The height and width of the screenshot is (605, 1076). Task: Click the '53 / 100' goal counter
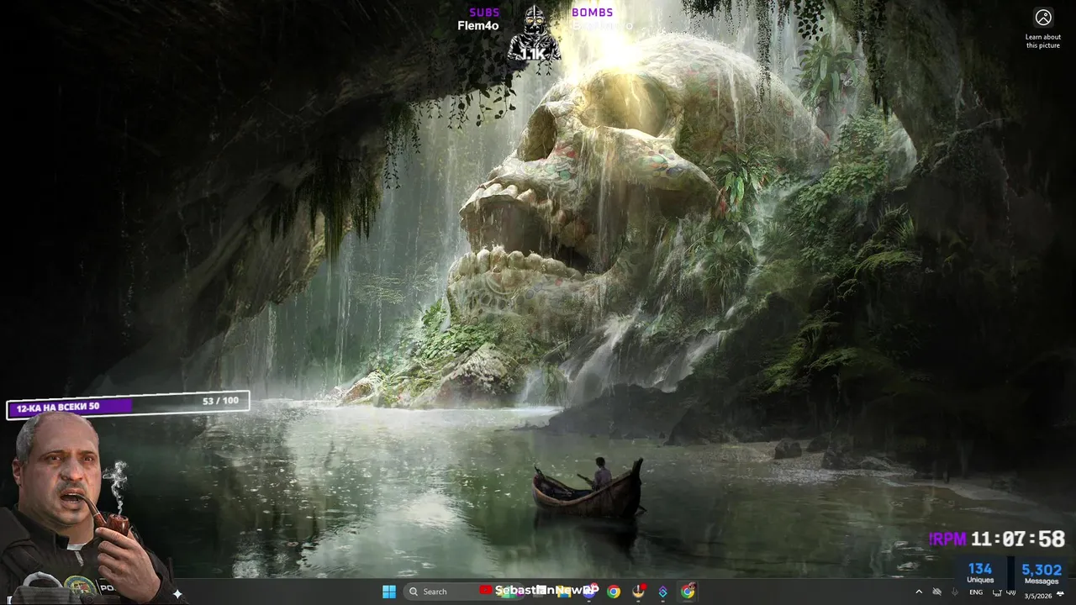220,401
